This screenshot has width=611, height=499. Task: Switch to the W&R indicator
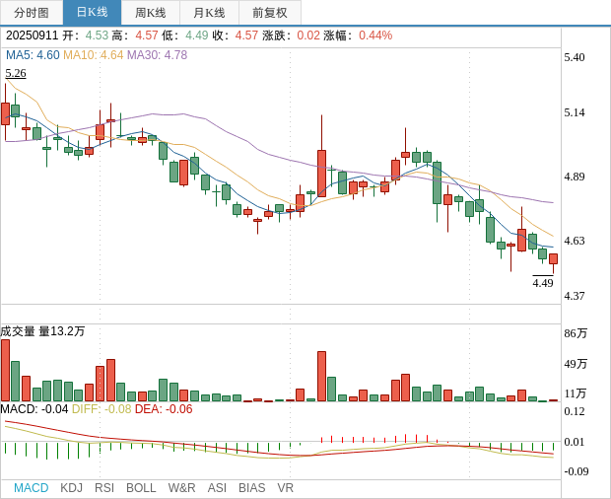[x=181, y=488]
